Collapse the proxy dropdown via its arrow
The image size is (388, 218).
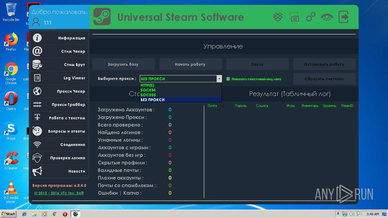[x=219, y=79]
